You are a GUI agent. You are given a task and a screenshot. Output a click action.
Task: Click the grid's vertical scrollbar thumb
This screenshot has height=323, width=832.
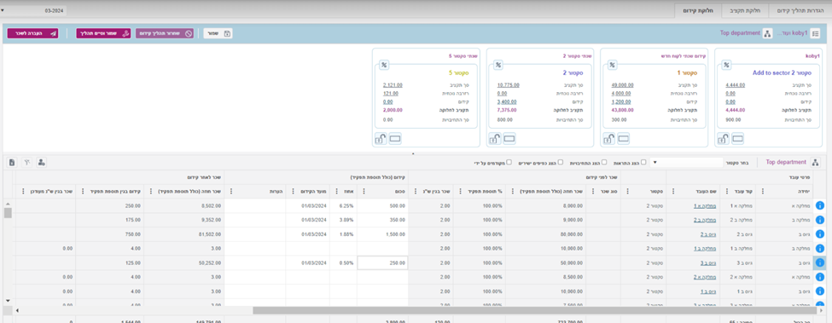tap(8, 213)
